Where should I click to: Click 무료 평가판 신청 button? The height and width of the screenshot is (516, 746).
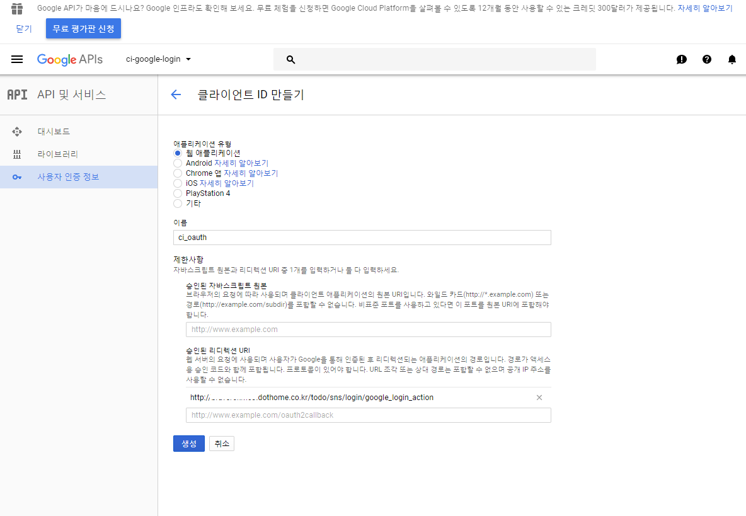[x=83, y=28]
